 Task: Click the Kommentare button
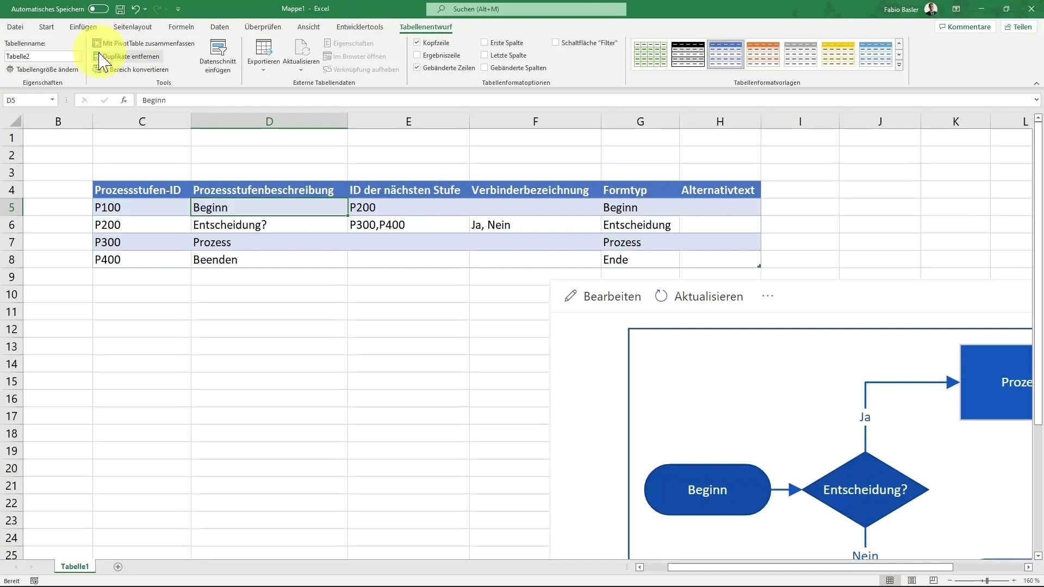(965, 27)
